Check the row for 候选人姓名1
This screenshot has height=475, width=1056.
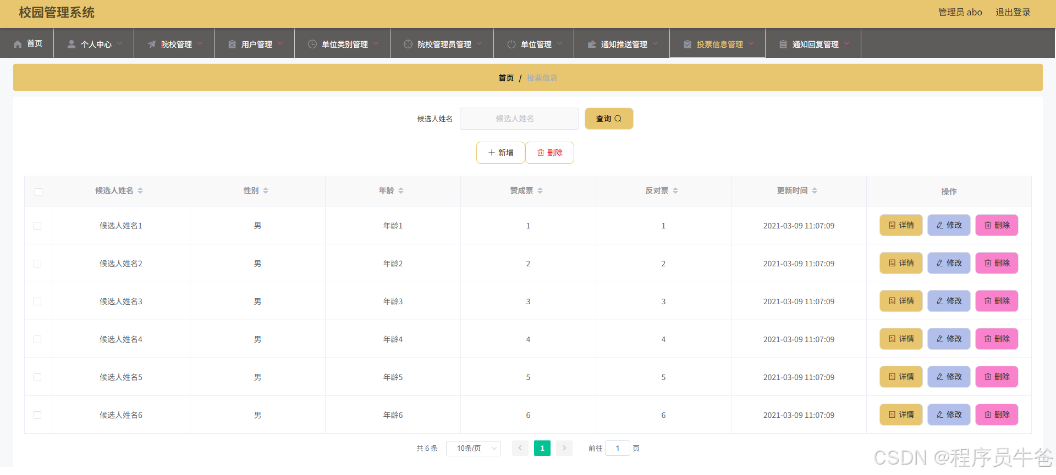37,226
